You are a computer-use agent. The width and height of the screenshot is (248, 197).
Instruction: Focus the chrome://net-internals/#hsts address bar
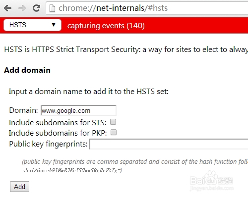point(147,8)
